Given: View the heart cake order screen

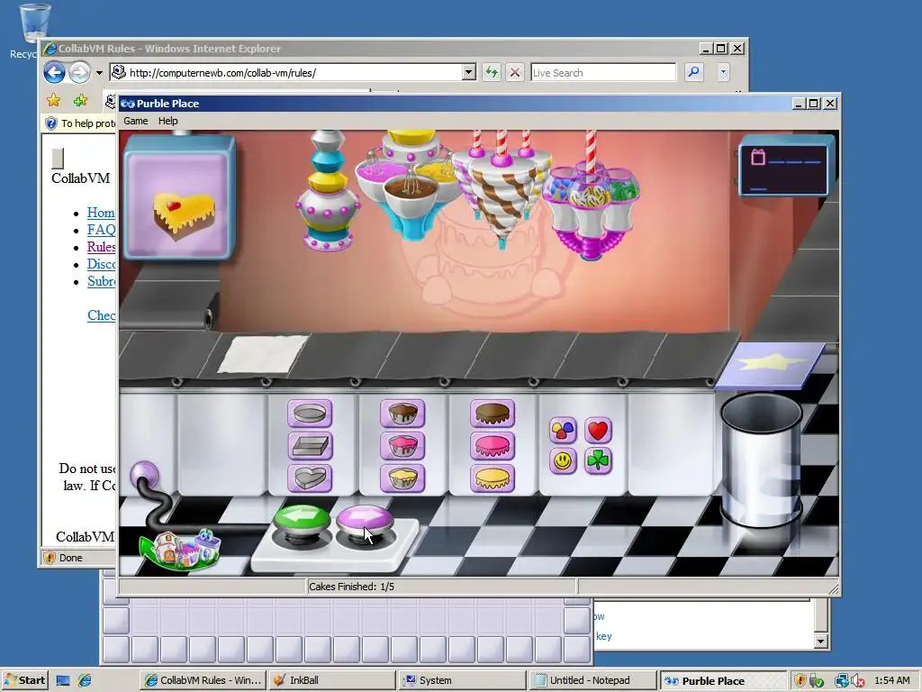Looking at the screenshot, I should 179,196.
